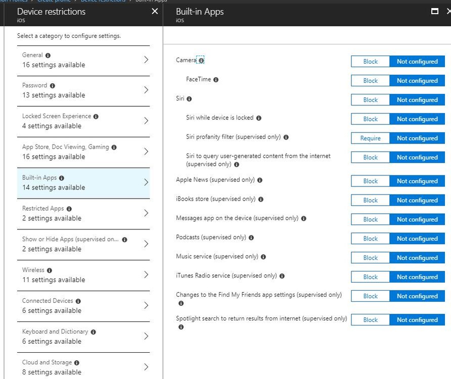Open Password settings category
Viewport: 451px width, 379px height.
(83, 91)
